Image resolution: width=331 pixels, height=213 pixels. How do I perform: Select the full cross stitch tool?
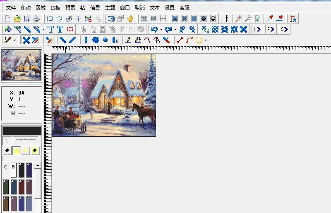point(26,40)
